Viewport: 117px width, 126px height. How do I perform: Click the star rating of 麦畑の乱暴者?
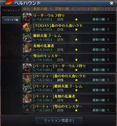(76, 50)
